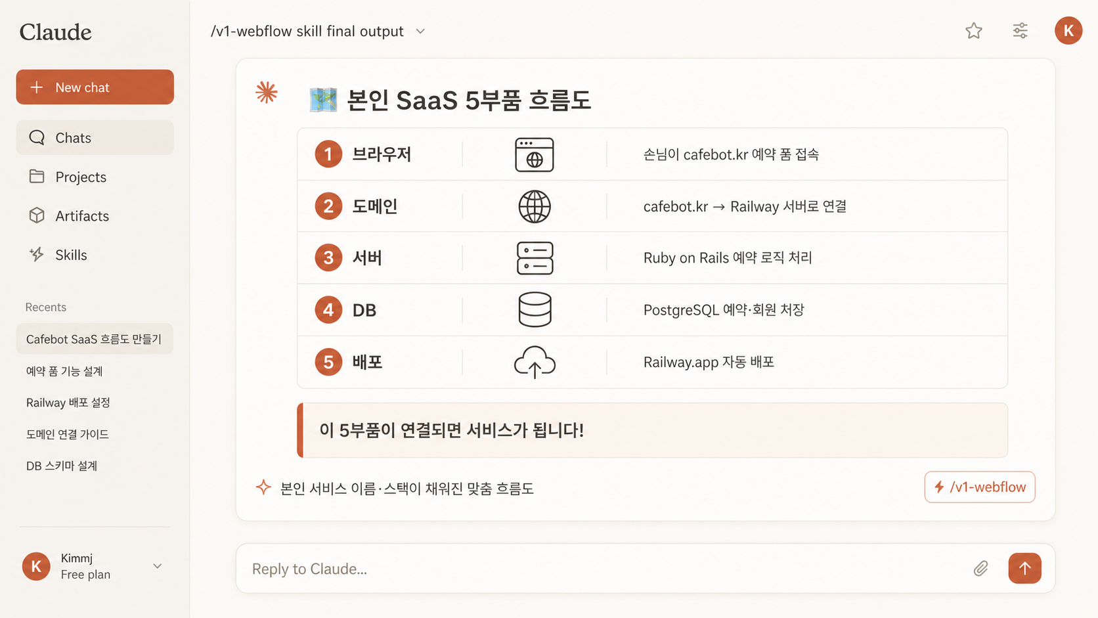Click the Claude asterisk spark icon
The height and width of the screenshot is (618, 1098).
[267, 93]
